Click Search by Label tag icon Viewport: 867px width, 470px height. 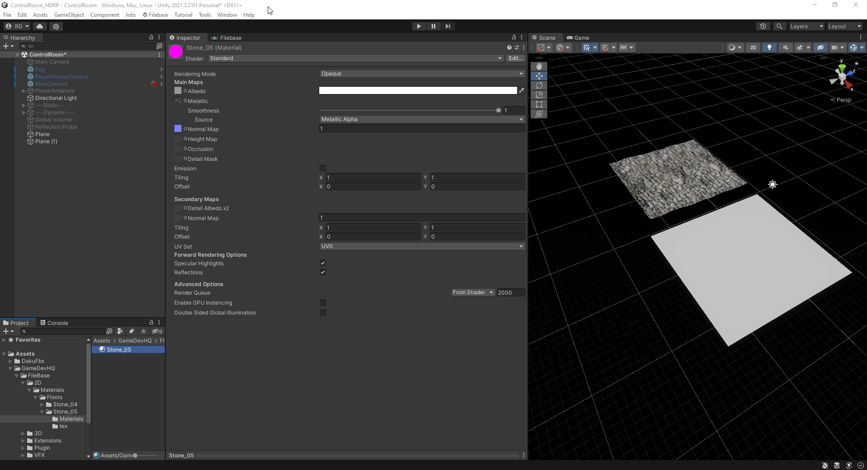[x=131, y=331]
